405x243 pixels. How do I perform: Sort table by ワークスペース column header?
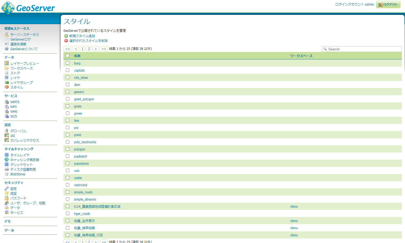coord(301,56)
